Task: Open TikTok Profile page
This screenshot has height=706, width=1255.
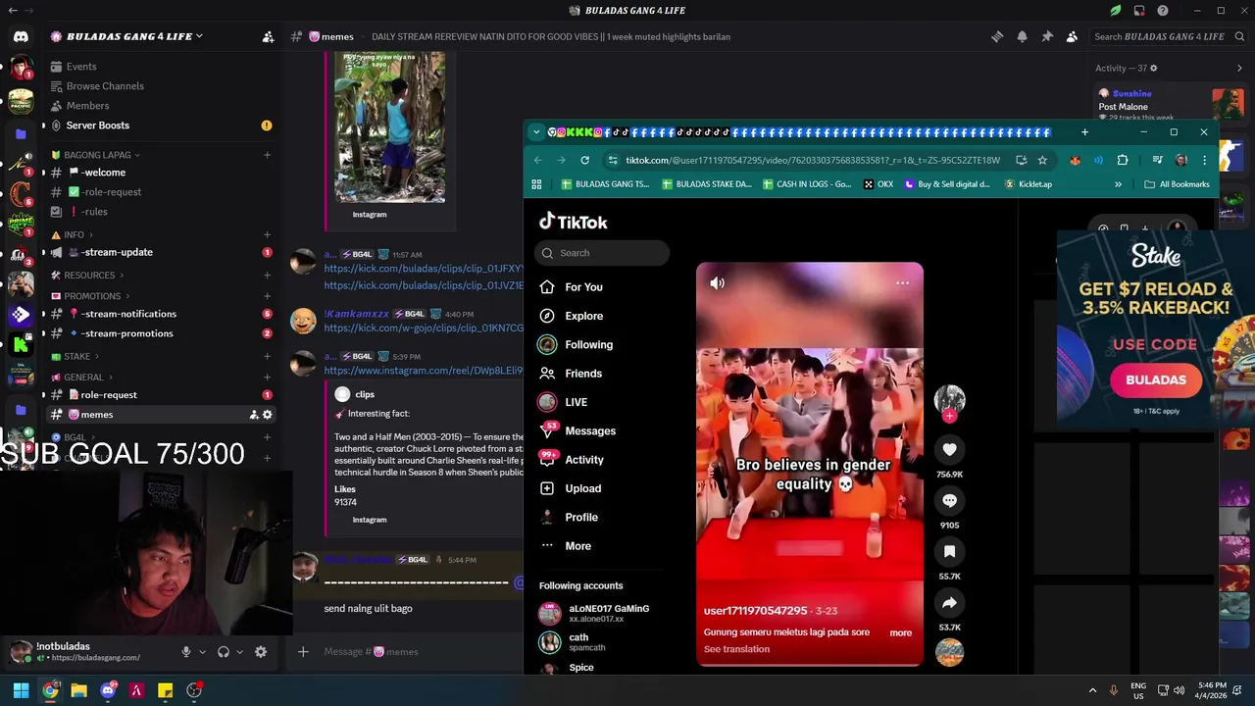Action: coord(581,517)
